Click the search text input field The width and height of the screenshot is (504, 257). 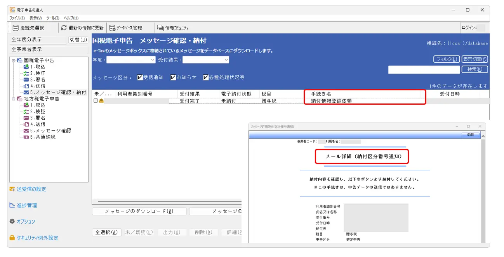click(424, 69)
